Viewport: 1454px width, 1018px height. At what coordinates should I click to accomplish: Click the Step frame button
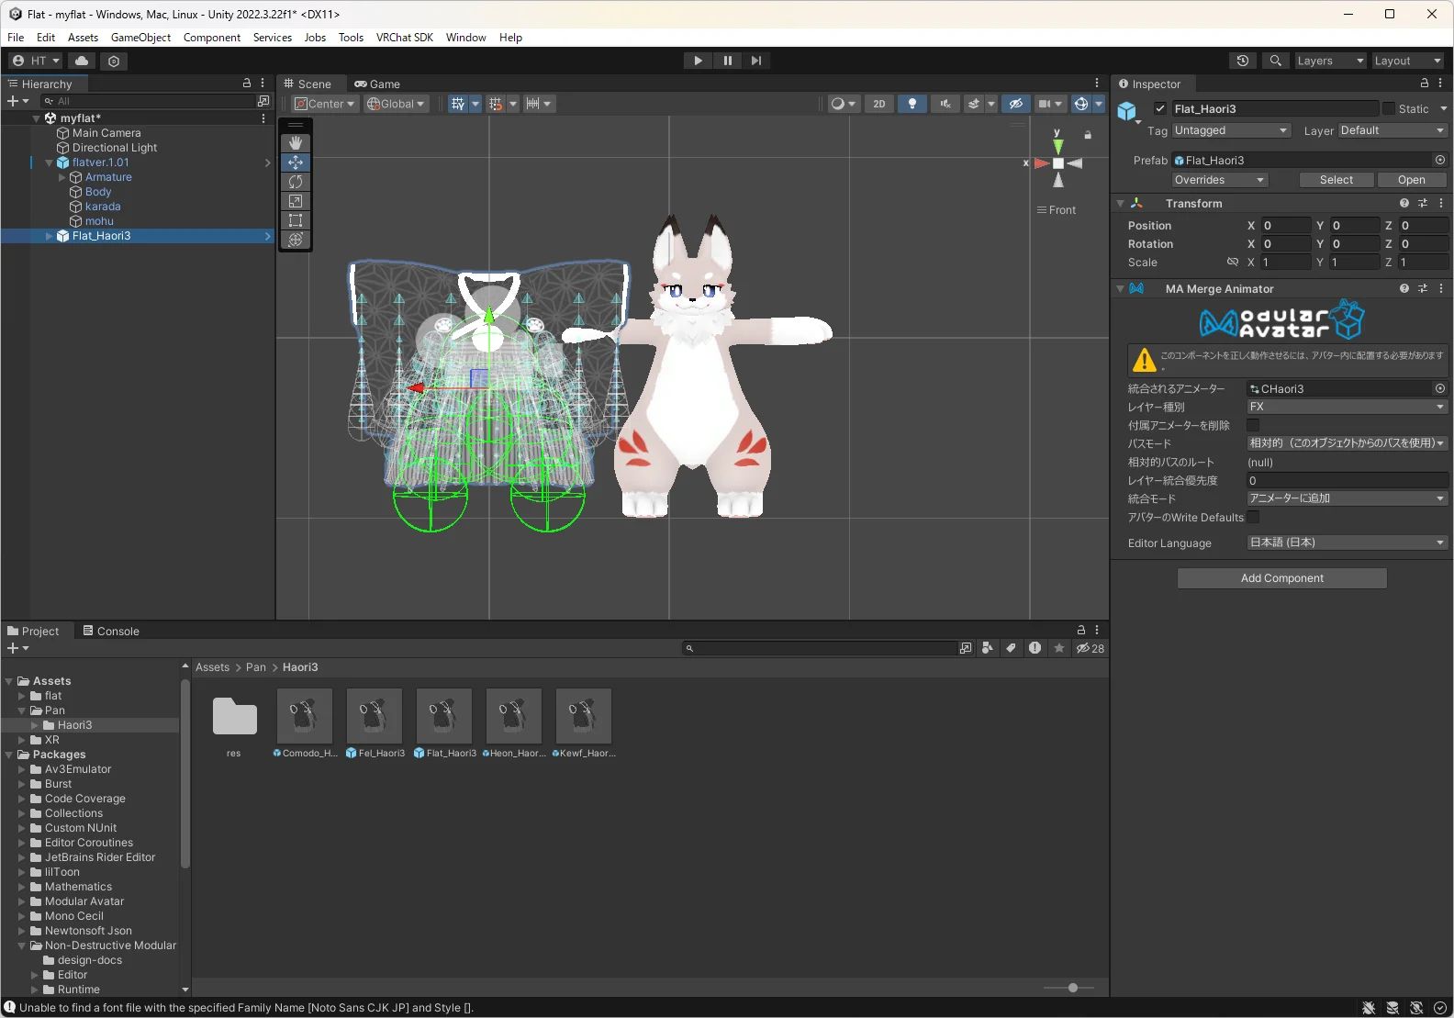(755, 61)
